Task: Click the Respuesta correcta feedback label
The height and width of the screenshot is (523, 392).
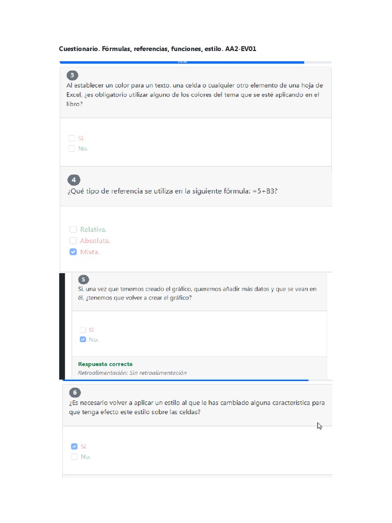Action: (105, 364)
